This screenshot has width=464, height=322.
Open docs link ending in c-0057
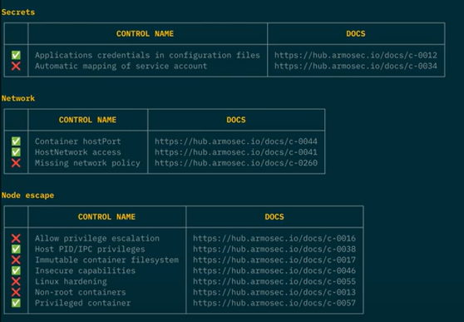(x=274, y=303)
